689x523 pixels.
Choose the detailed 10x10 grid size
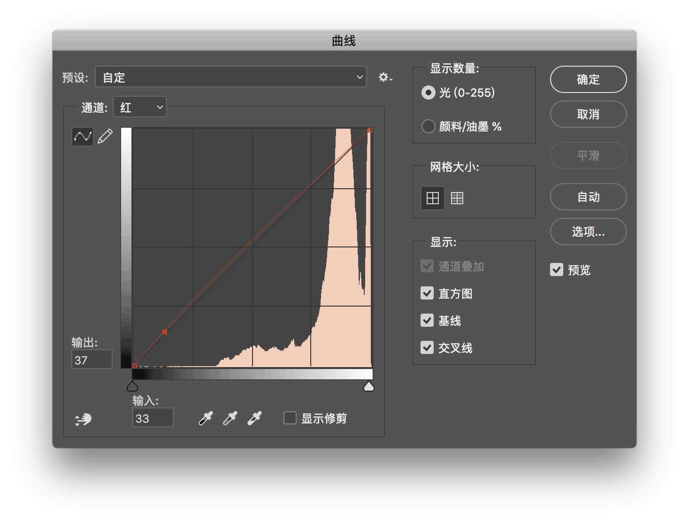[457, 198]
